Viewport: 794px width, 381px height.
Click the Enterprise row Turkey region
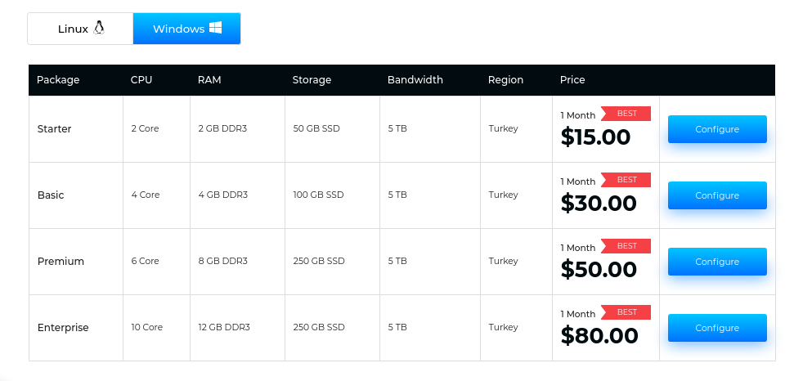pyautogui.click(x=504, y=327)
